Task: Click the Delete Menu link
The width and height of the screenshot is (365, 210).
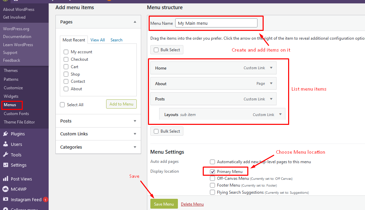Action: pos(192,204)
